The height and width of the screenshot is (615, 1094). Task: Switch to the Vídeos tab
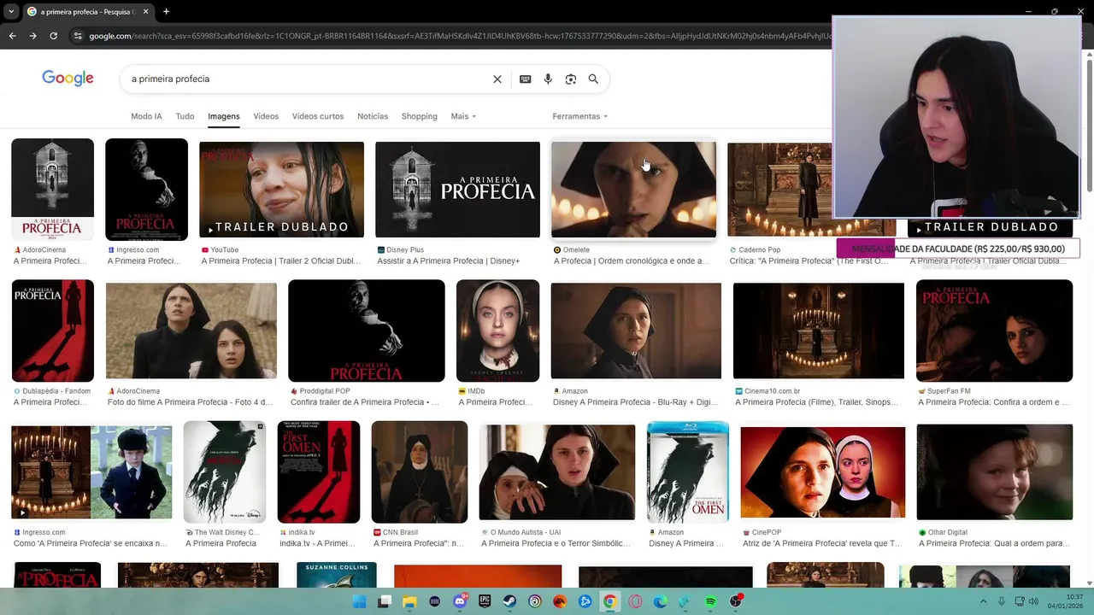point(266,116)
